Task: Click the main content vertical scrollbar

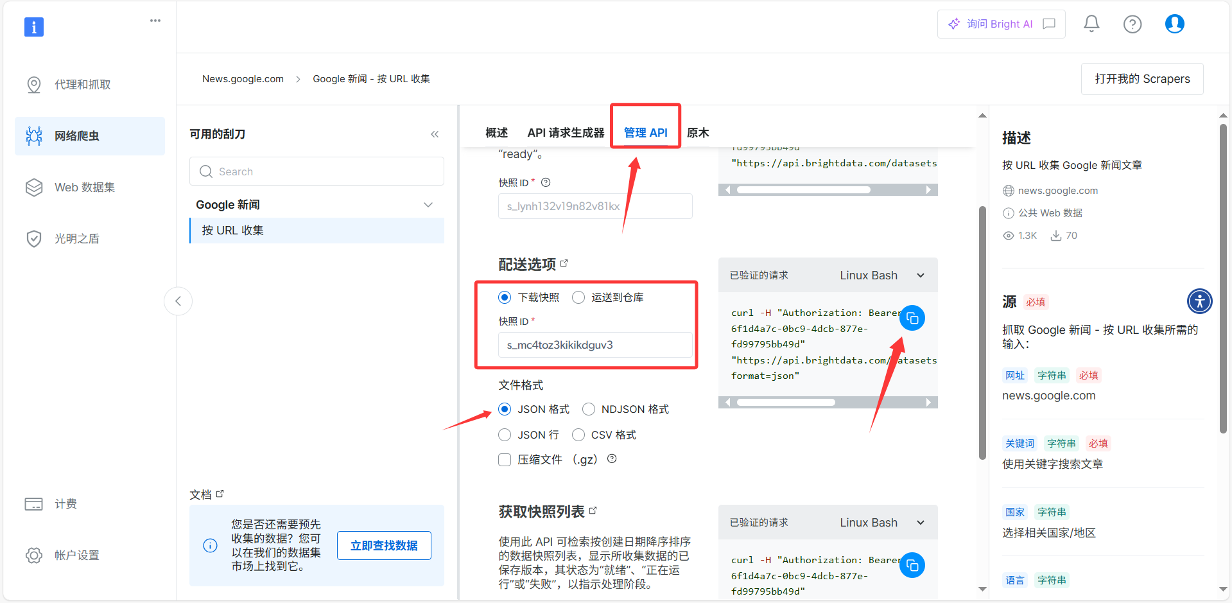Action: pyautogui.click(x=982, y=333)
